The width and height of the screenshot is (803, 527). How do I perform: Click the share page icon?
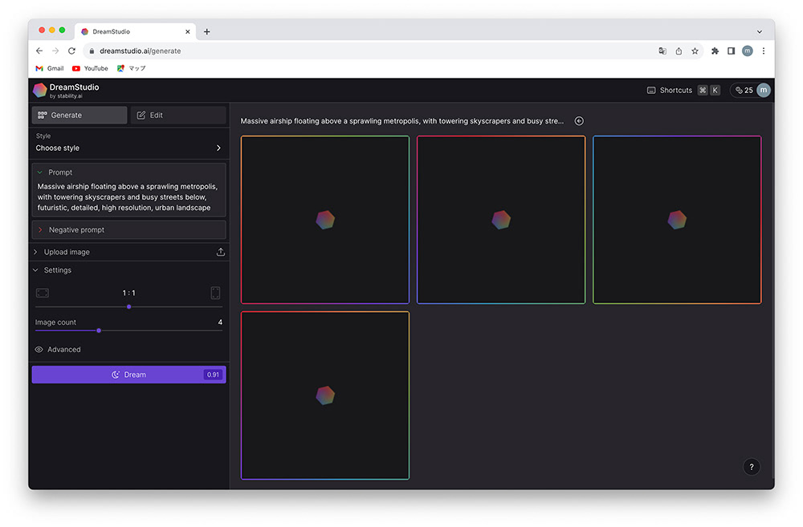click(679, 51)
